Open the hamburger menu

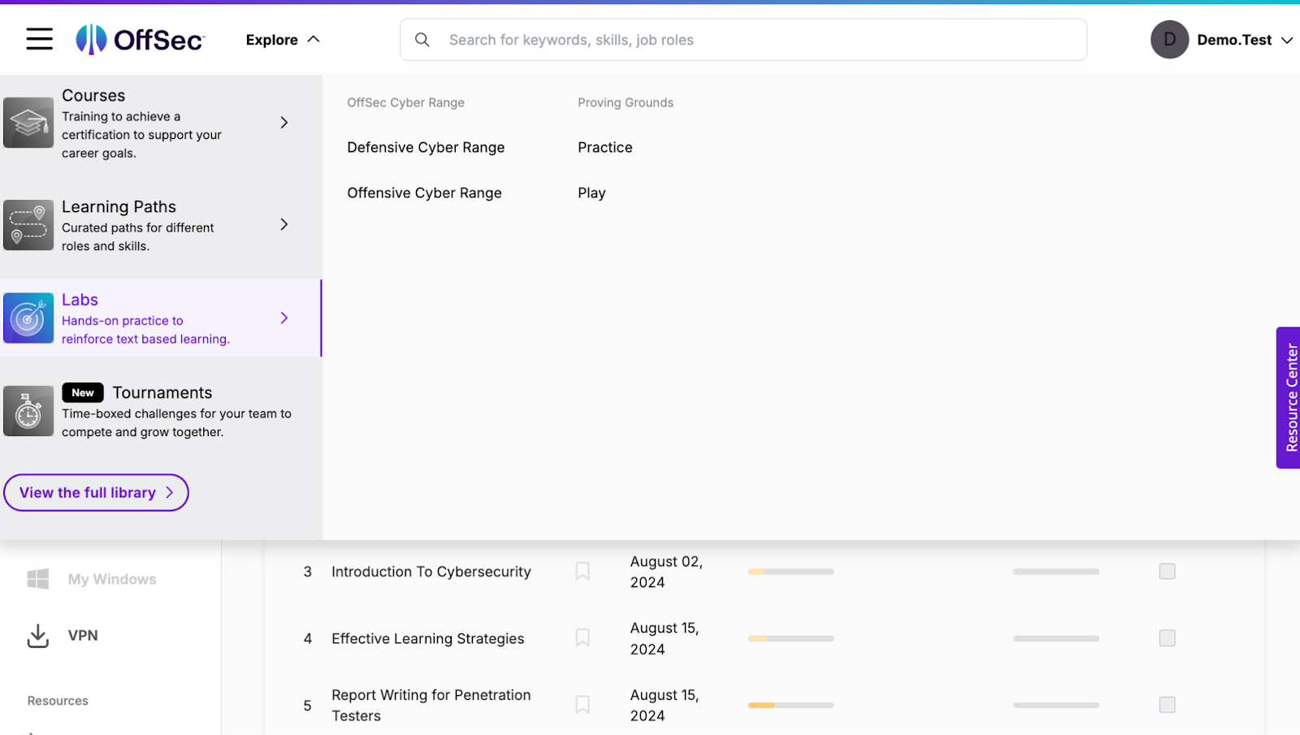pyautogui.click(x=39, y=39)
